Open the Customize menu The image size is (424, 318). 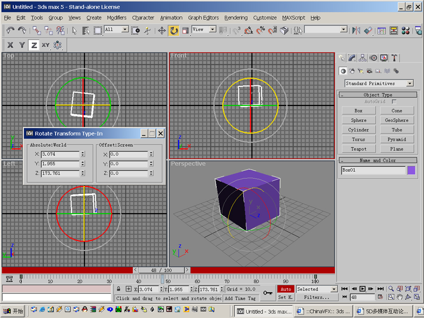(x=264, y=17)
